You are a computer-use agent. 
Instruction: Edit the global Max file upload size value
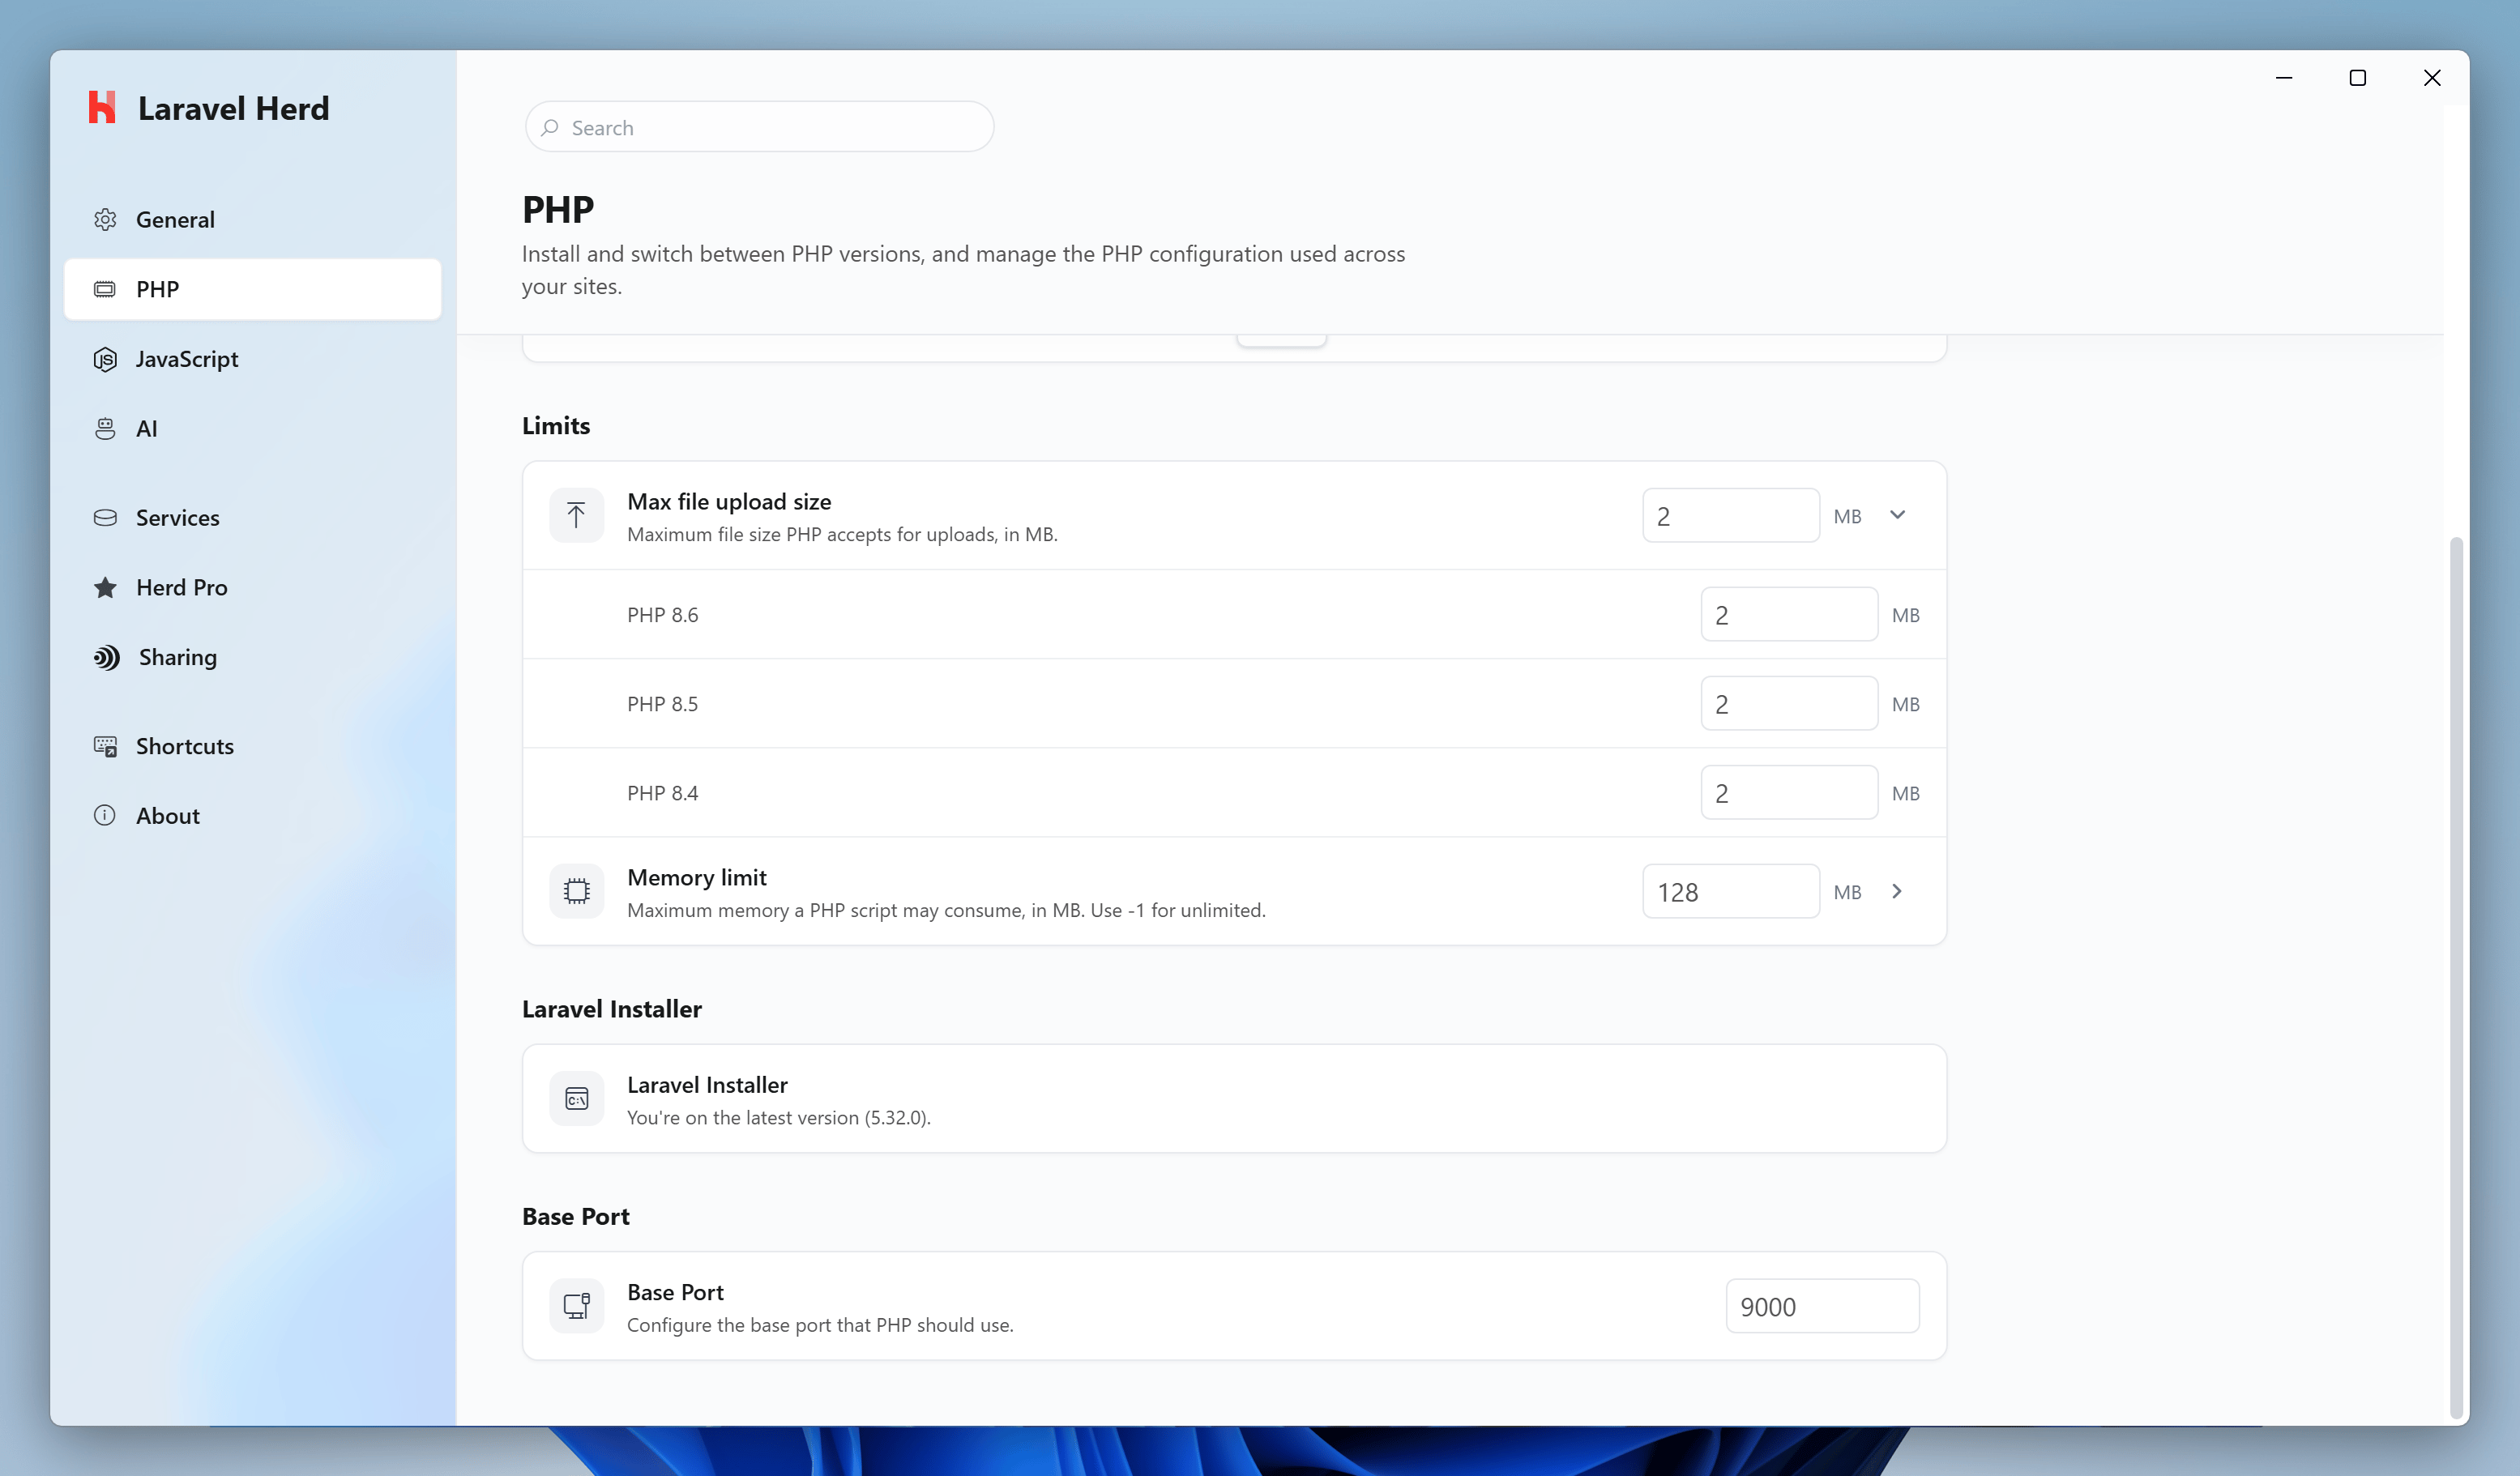point(1731,516)
